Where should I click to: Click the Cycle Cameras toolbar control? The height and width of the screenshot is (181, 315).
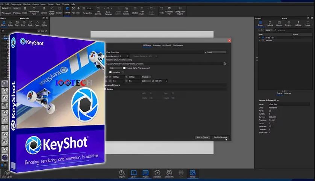(x=108, y=11)
